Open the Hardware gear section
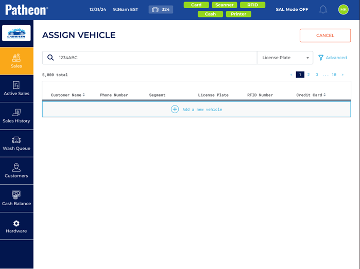Image resolution: width=360 pixels, height=269 pixels. click(x=16, y=226)
